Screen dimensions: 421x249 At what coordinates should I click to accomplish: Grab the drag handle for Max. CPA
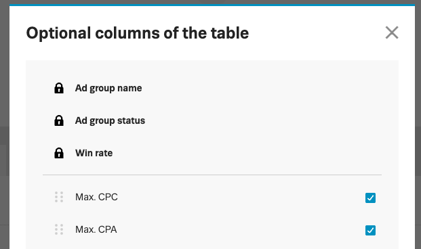(59, 229)
